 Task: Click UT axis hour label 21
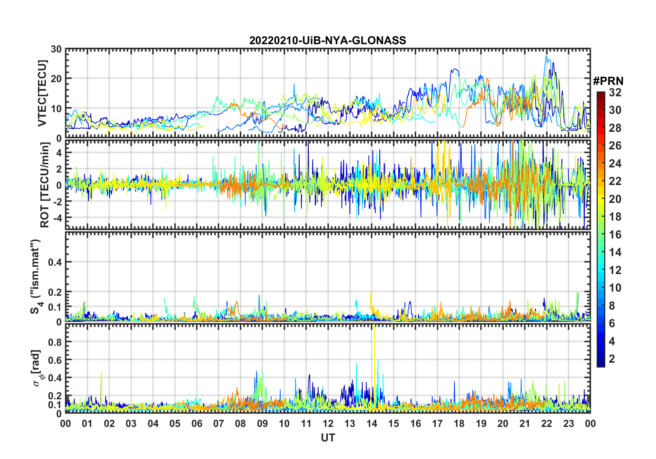click(525, 423)
